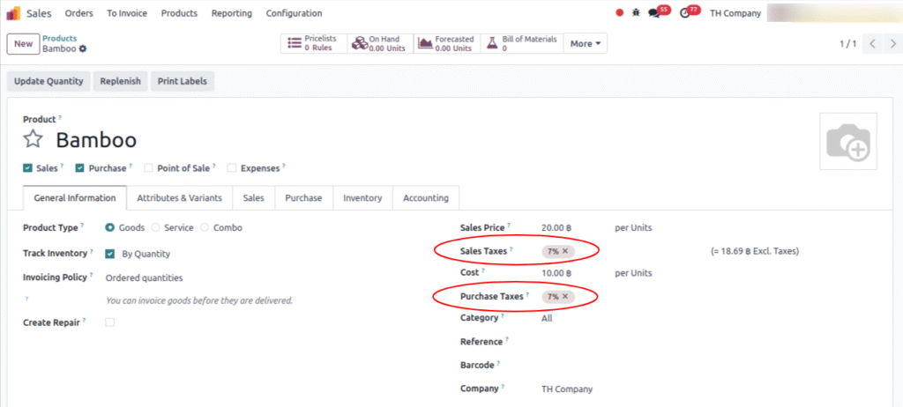Open the debug bug icon menu

[x=635, y=13]
